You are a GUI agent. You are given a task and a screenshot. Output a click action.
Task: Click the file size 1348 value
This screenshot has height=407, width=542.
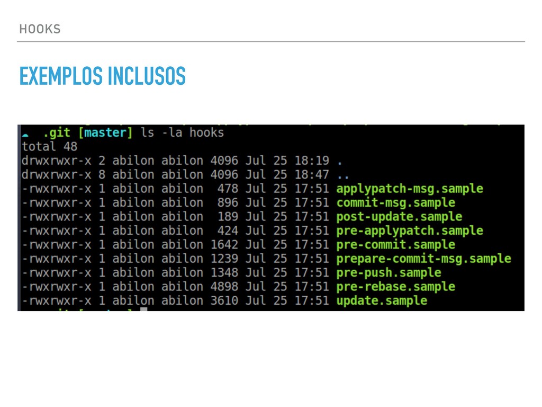[224, 273]
